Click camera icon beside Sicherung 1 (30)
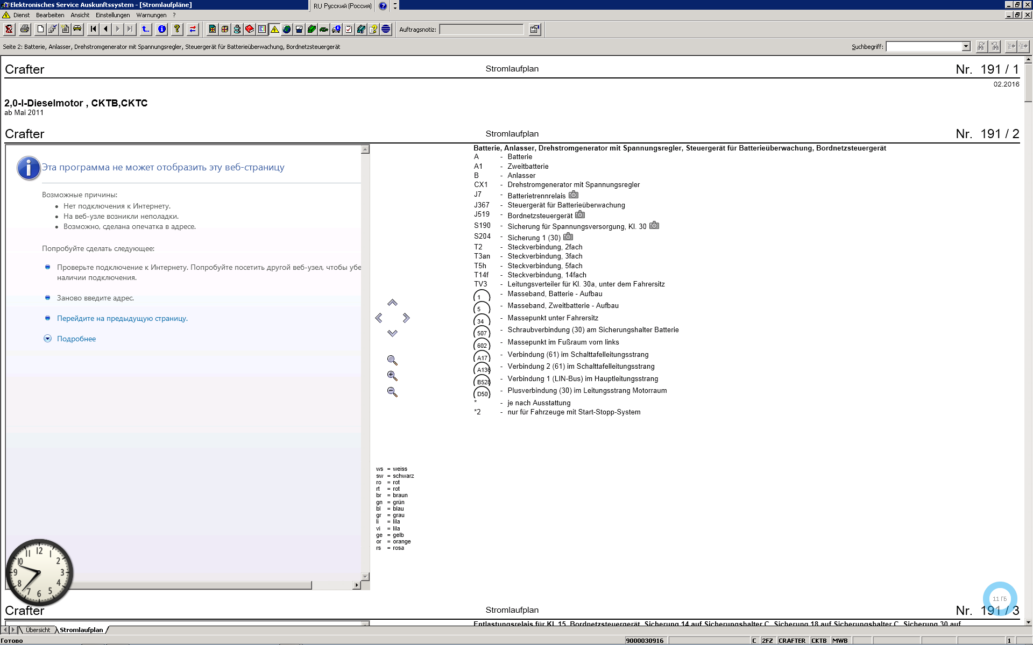Image resolution: width=1033 pixels, height=645 pixels. [568, 236]
